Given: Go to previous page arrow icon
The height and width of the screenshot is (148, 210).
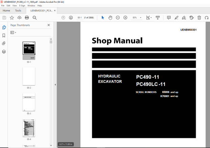Looking at the screenshot, I should pyautogui.click(x=63, y=18).
